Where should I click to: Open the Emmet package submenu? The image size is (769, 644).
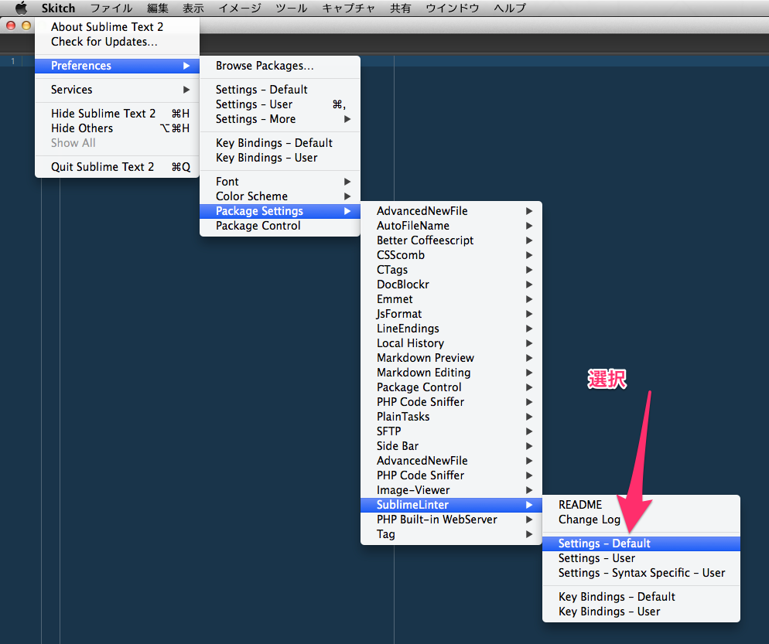pyautogui.click(x=451, y=299)
